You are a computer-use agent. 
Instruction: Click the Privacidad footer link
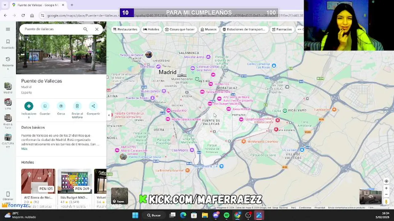[x=320, y=208]
